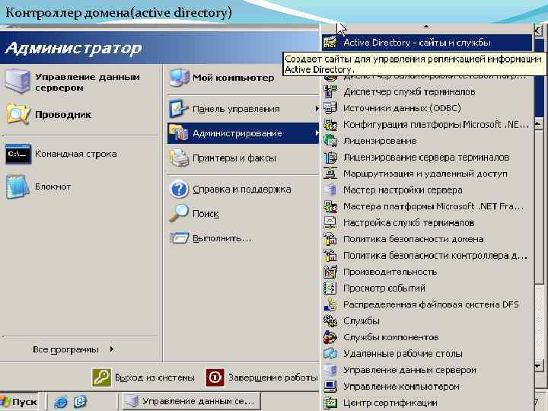Click the Мой компьютер icon
The width and height of the screenshot is (548, 411).
[x=179, y=78]
